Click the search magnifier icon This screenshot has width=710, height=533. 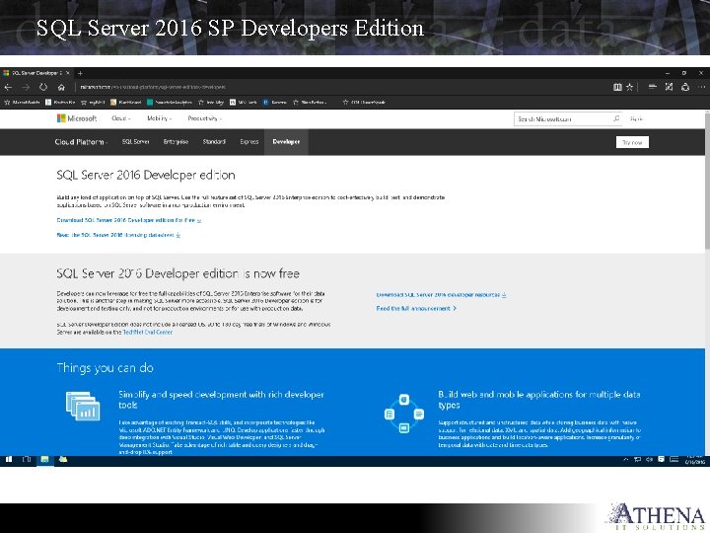[616, 118]
